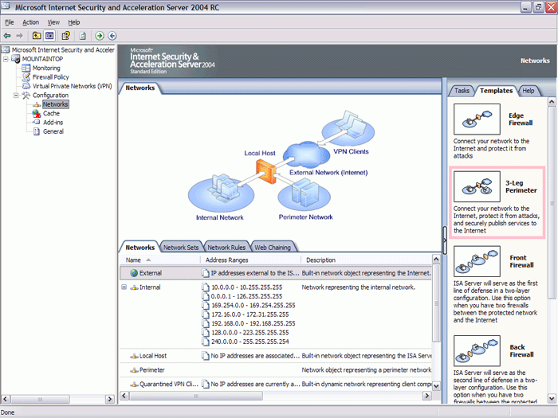Image resolution: width=558 pixels, height=418 pixels.
Task: Switch to the Web Chaining tab
Action: [273, 248]
